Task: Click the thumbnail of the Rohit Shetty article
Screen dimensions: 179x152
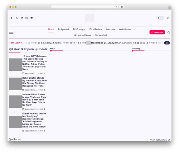Action: coord(16,84)
